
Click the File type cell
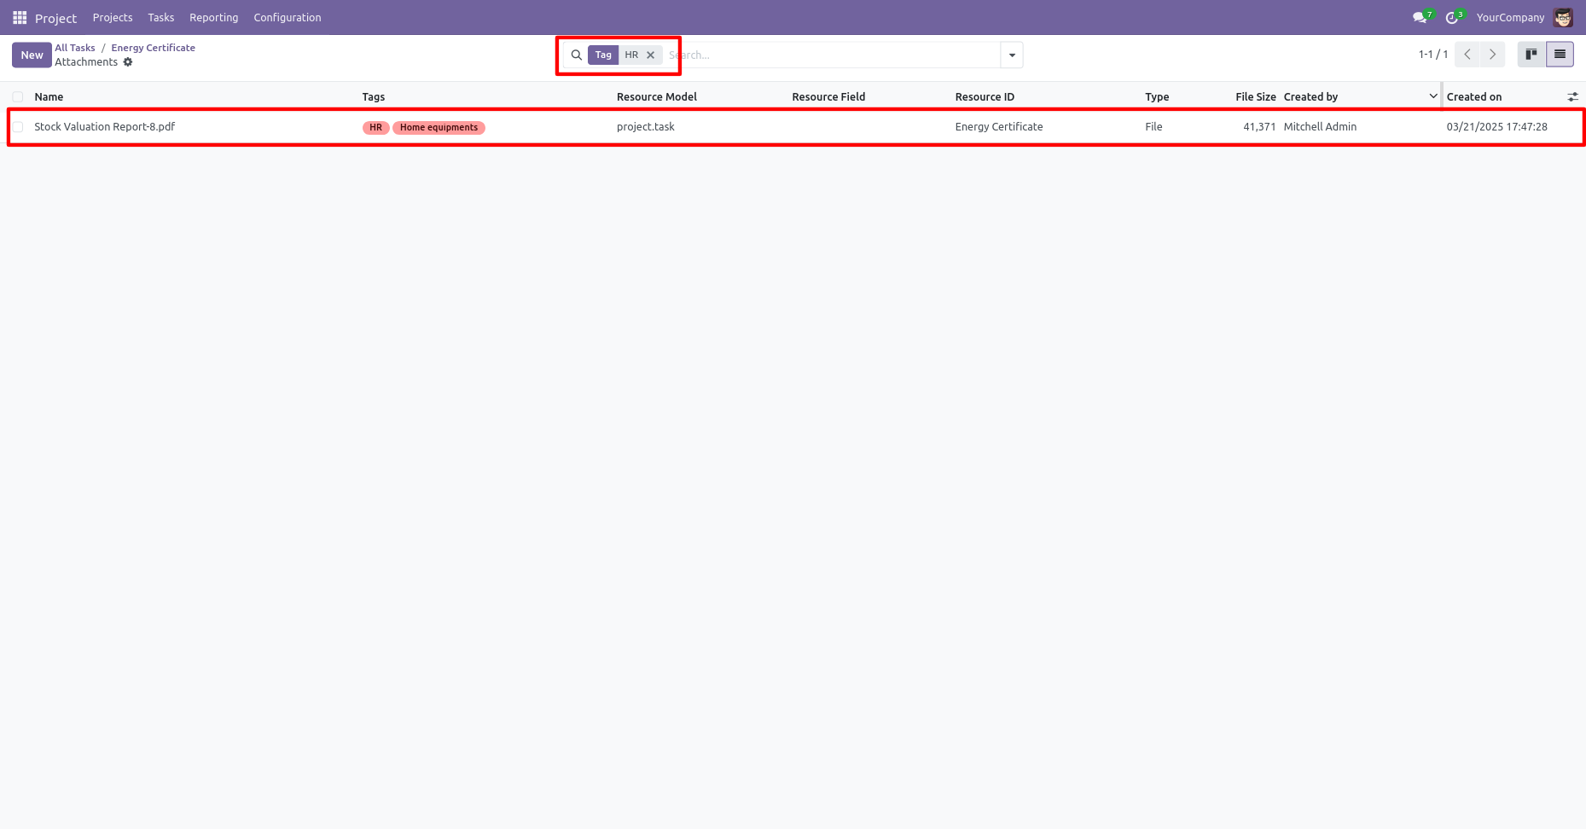[x=1153, y=127]
